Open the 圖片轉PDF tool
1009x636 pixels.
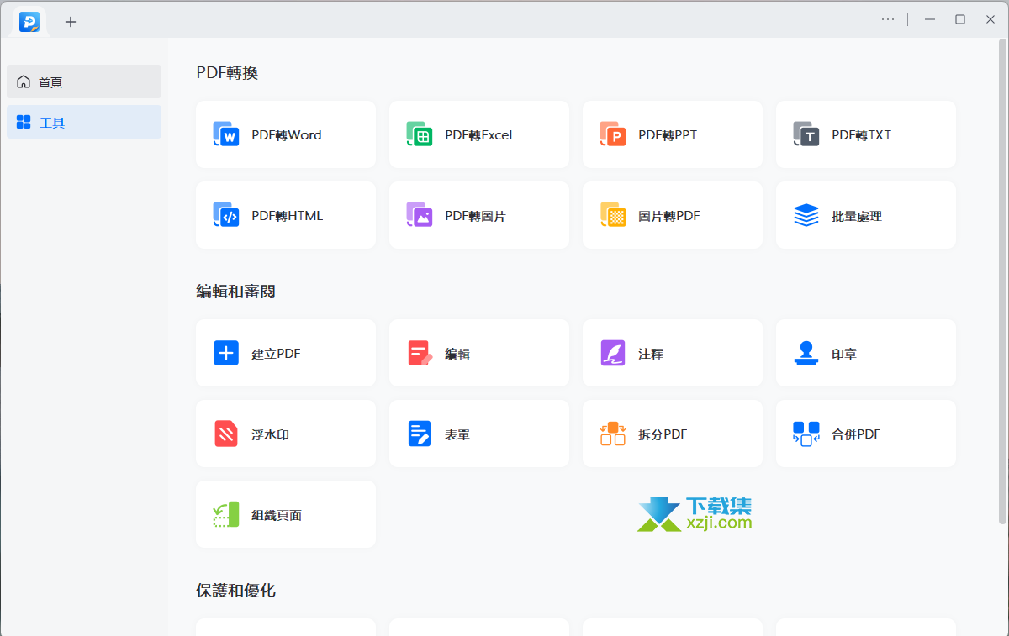click(x=673, y=215)
